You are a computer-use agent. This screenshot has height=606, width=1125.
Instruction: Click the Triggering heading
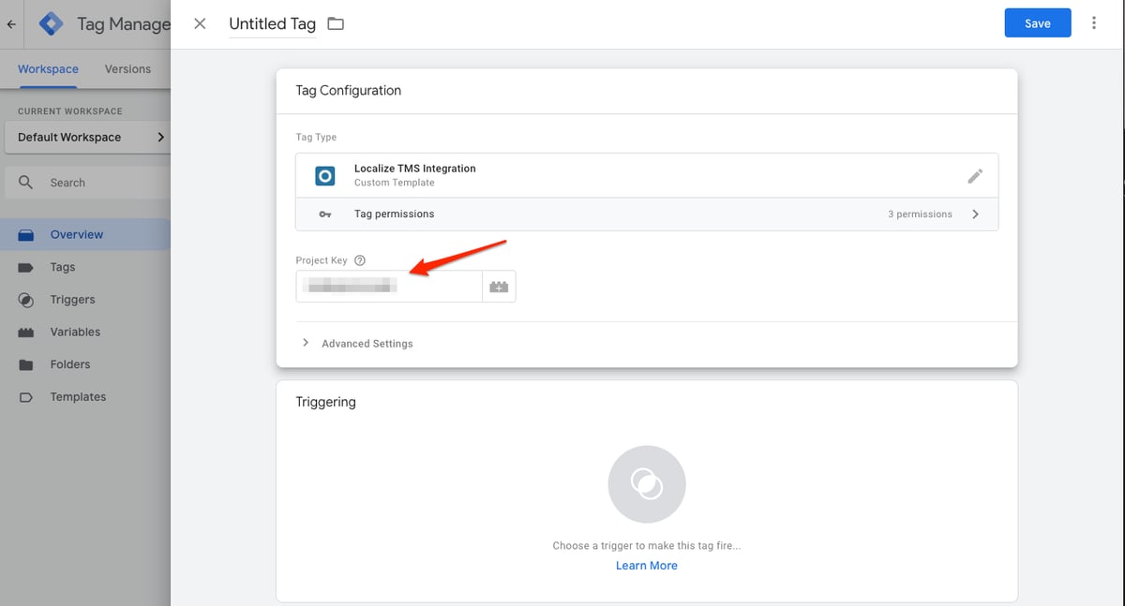coord(326,402)
